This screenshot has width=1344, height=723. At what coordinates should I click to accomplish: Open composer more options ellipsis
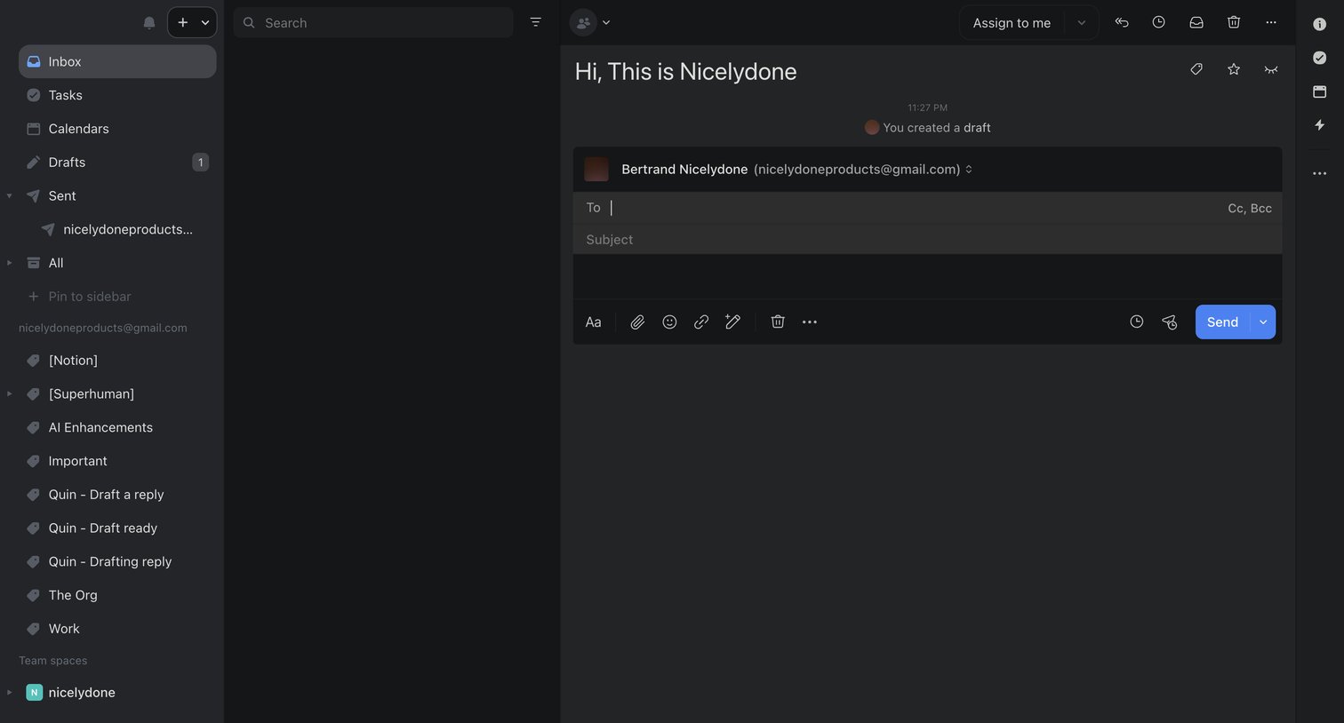click(x=810, y=322)
